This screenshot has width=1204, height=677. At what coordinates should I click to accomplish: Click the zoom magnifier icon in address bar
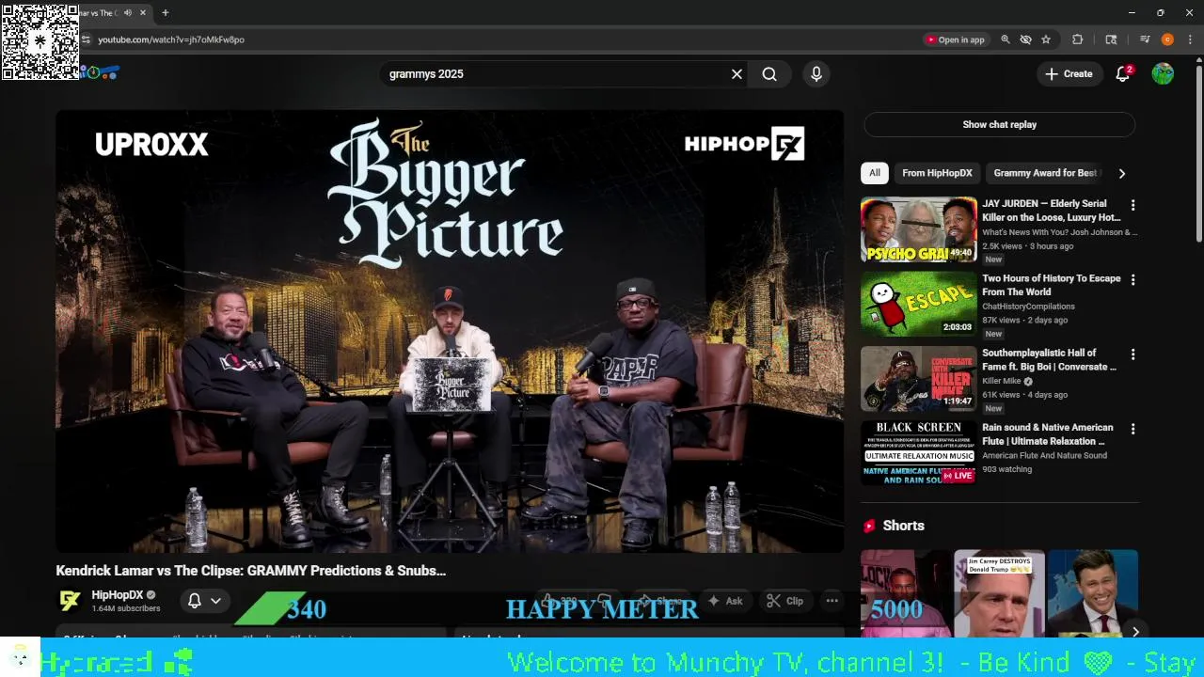pyautogui.click(x=1006, y=39)
